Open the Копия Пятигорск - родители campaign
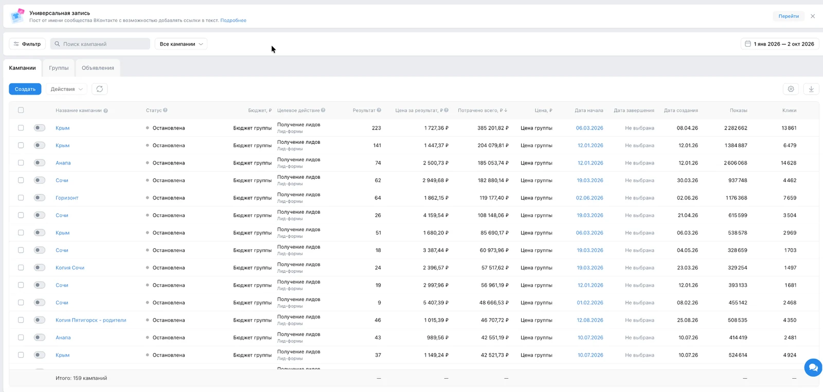This screenshot has width=823, height=392. 91,320
